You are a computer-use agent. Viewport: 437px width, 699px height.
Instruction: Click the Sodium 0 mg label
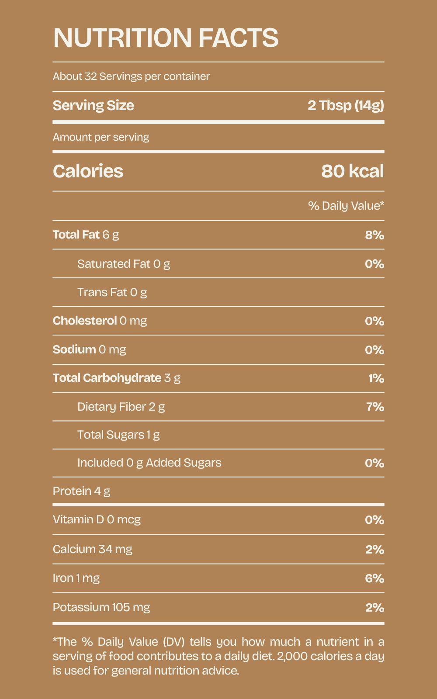click(89, 349)
